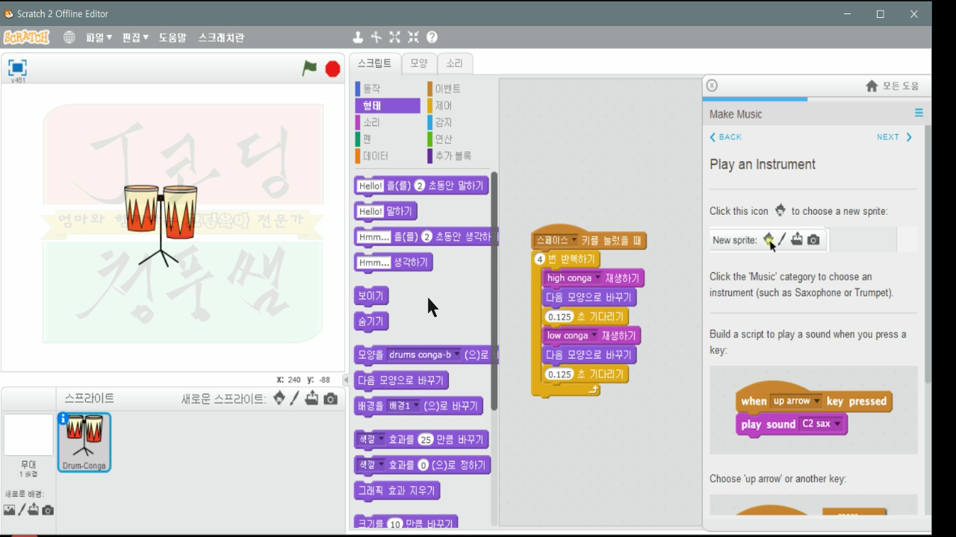Switch stage to full screen presentation mode
The width and height of the screenshot is (956, 537).
click(17, 68)
